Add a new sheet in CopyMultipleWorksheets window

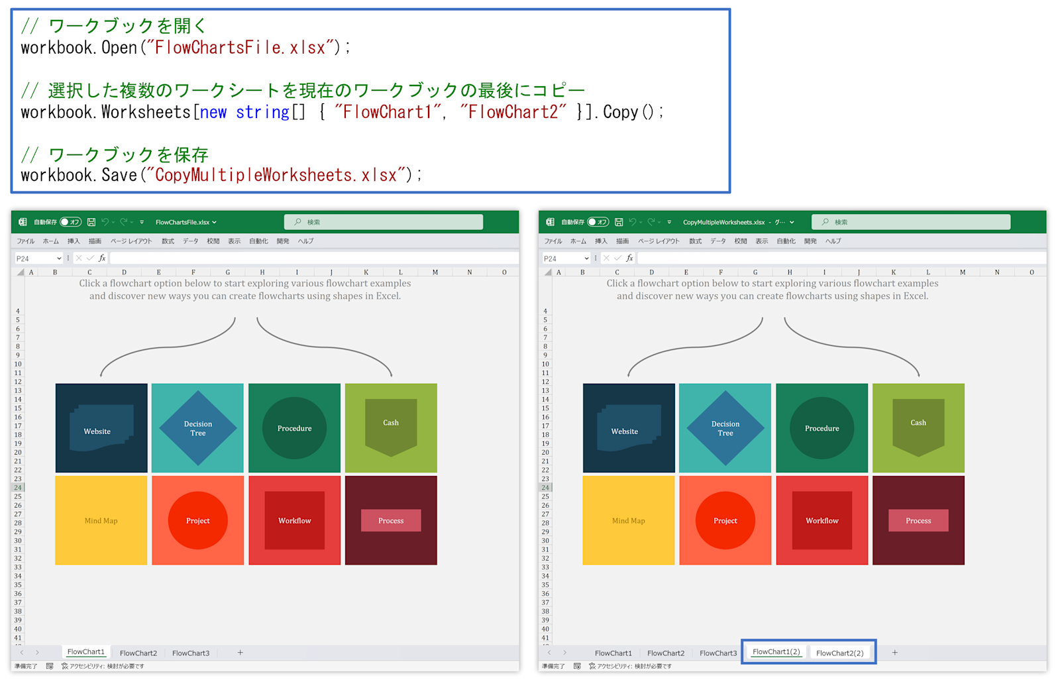click(894, 653)
